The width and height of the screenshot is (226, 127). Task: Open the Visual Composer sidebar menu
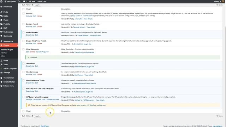[x=9, y=68]
